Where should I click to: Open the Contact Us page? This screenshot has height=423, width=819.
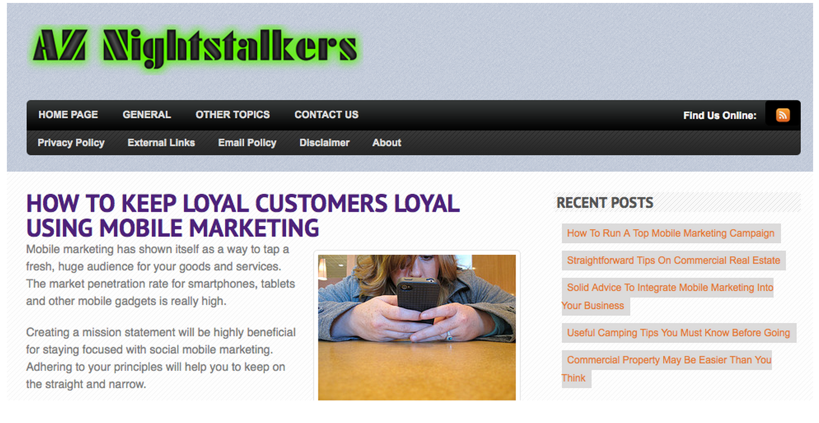coord(327,115)
